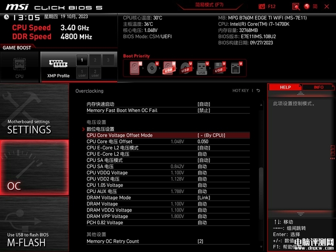Expand the 数位电压设置 submenu
The width and height of the screenshot is (336, 252).
tap(100, 129)
